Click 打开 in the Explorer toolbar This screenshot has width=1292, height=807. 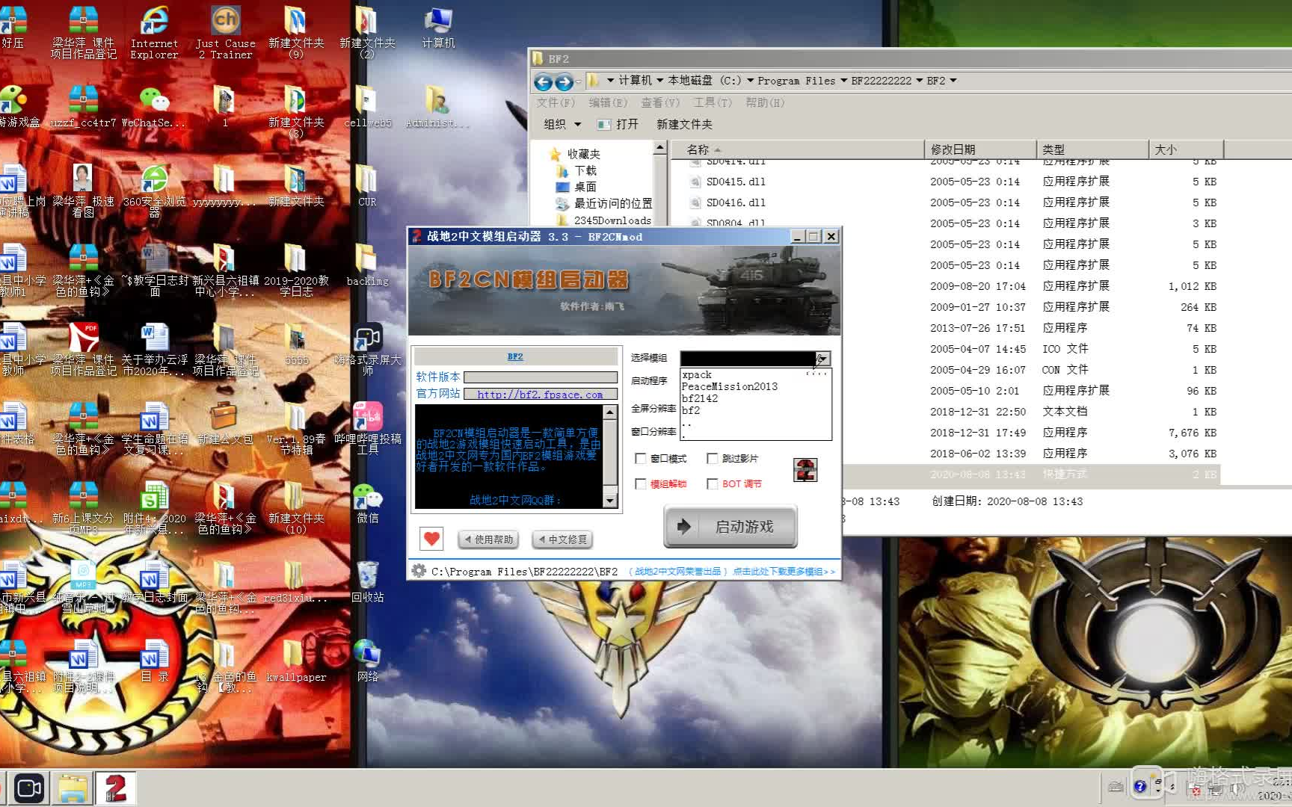[618, 124]
